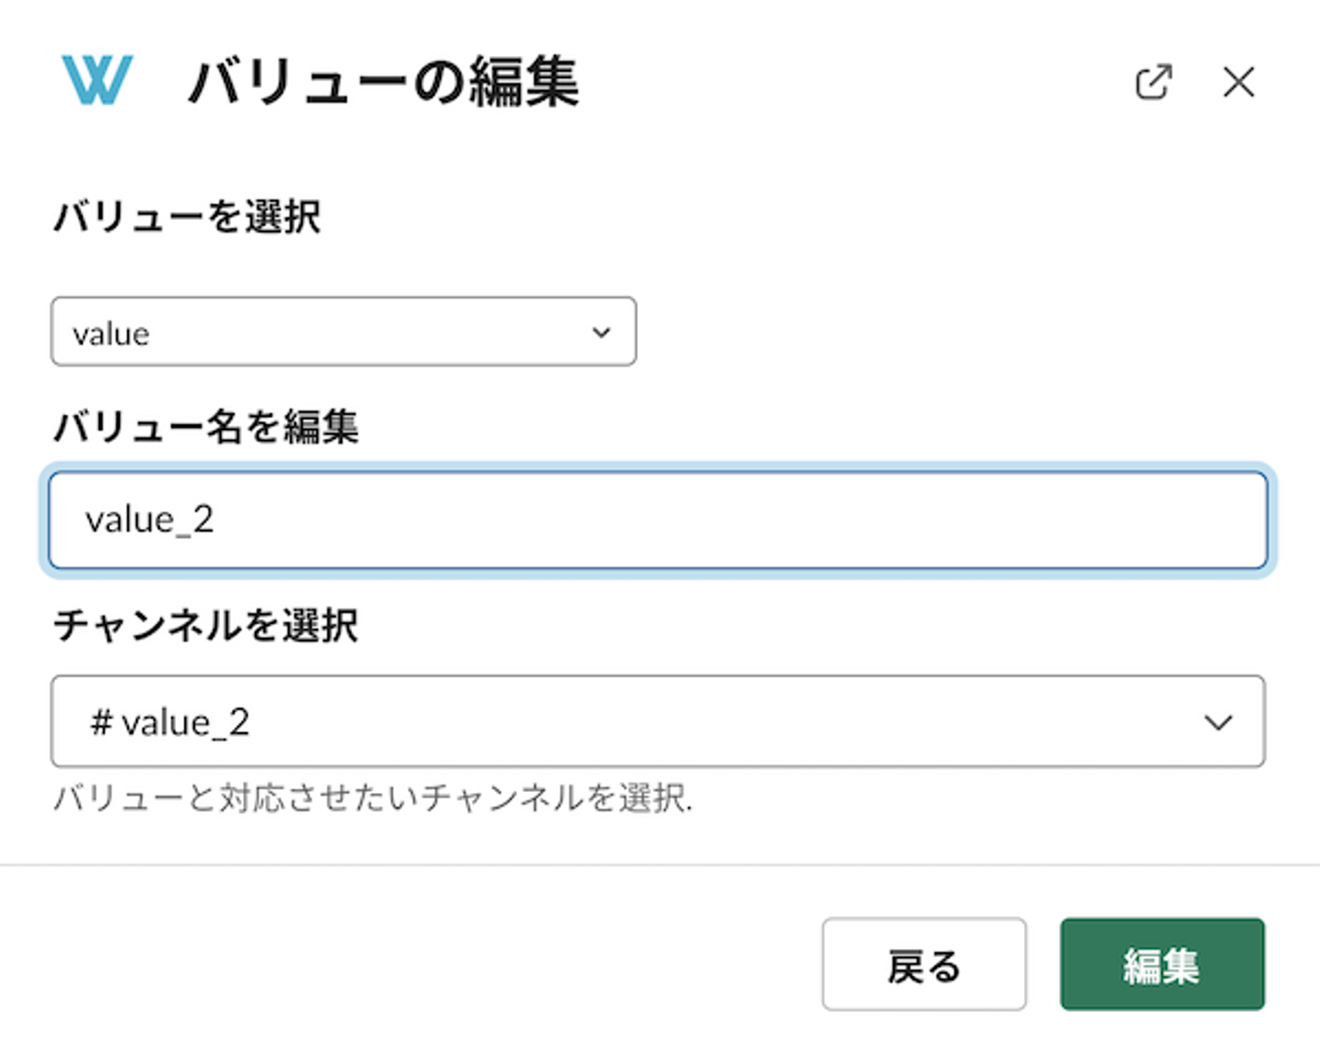This screenshot has width=1320, height=1056.
Task: Click the channel hint text below dropdown
Action: point(372,797)
